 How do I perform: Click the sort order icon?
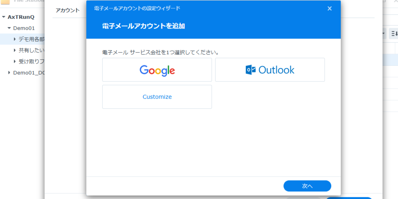[x=394, y=34]
